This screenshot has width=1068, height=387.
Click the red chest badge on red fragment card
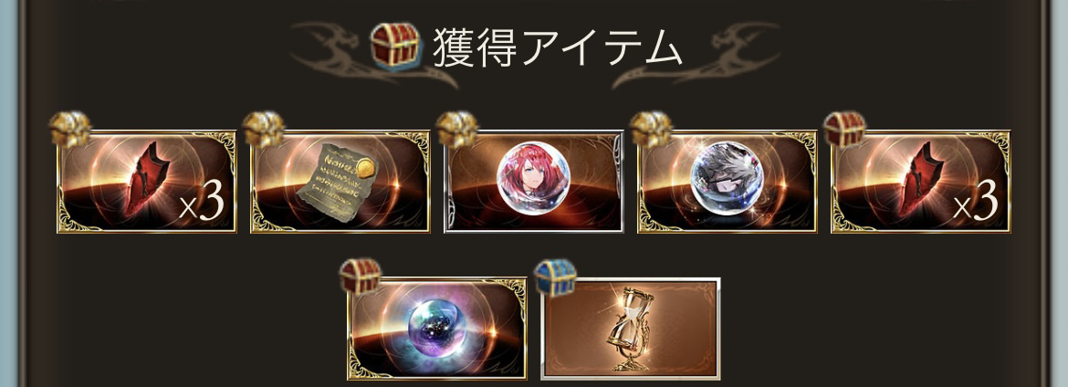click(x=844, y=131)
